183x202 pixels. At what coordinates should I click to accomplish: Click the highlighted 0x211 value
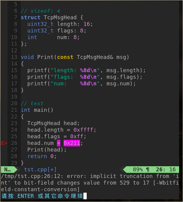(72, 143)
